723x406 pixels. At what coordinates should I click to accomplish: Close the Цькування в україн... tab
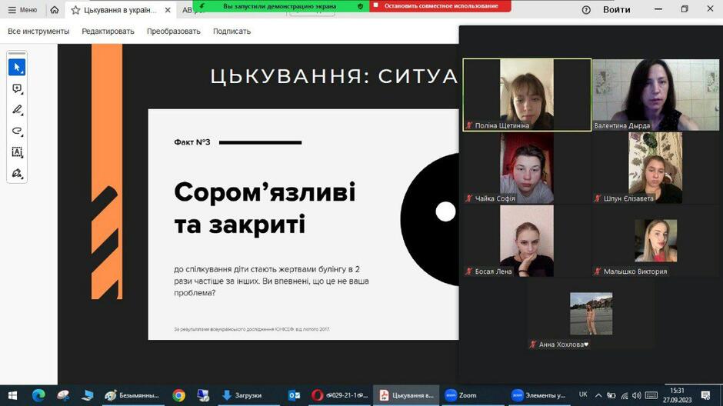[168, 10]
